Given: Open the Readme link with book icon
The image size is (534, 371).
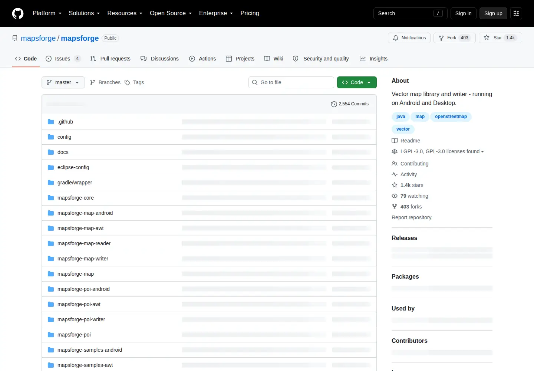Looking at the screenshot, I should pos(406,141).
